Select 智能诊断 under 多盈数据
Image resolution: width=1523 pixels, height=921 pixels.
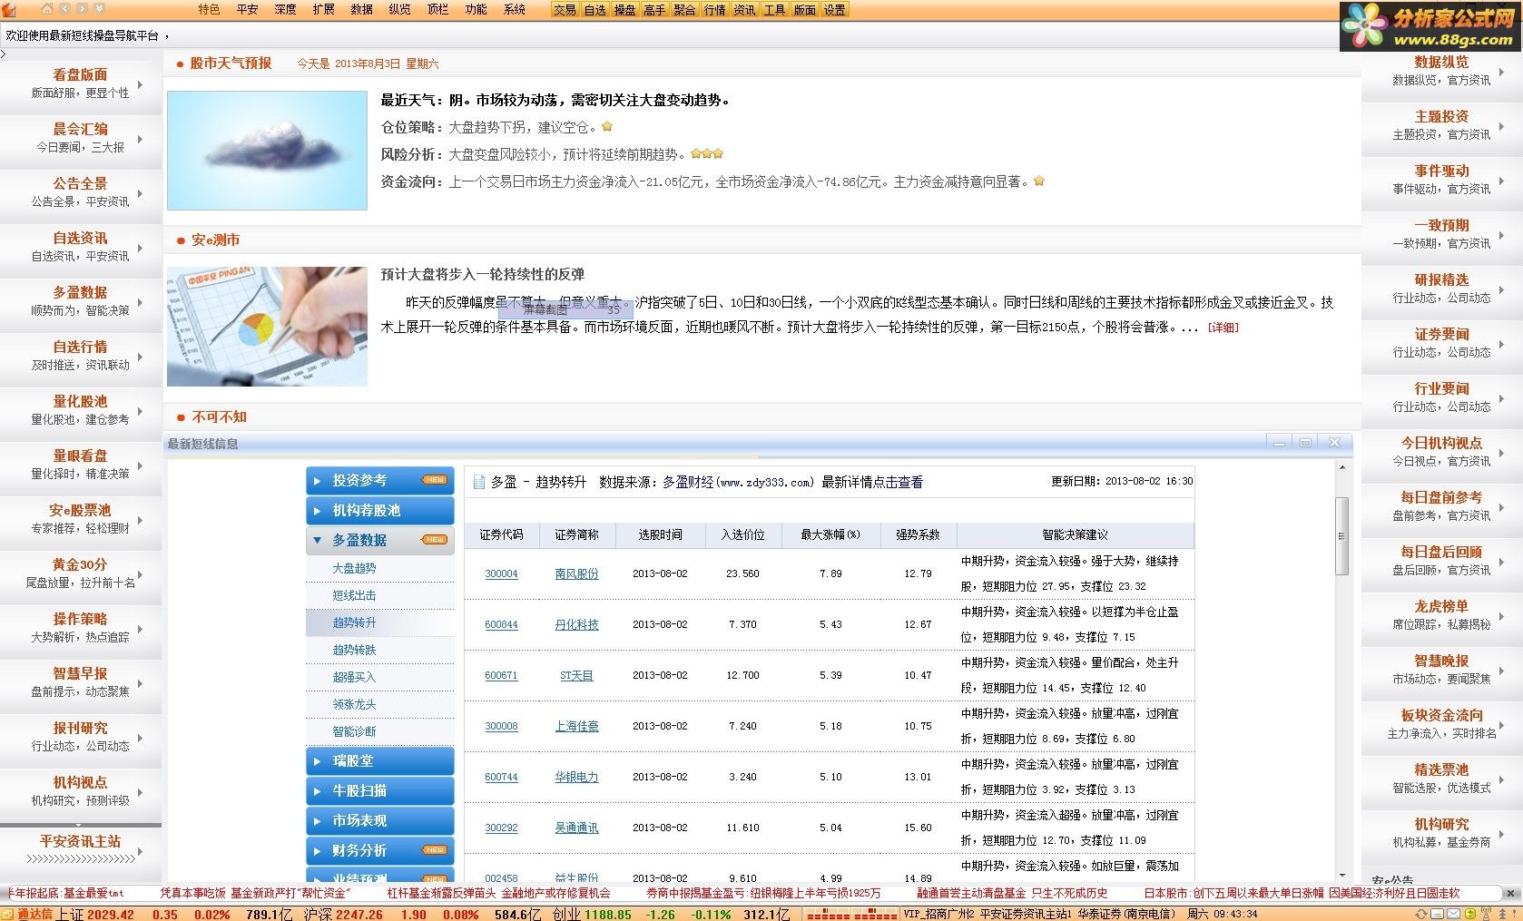[x=354, y=731]
